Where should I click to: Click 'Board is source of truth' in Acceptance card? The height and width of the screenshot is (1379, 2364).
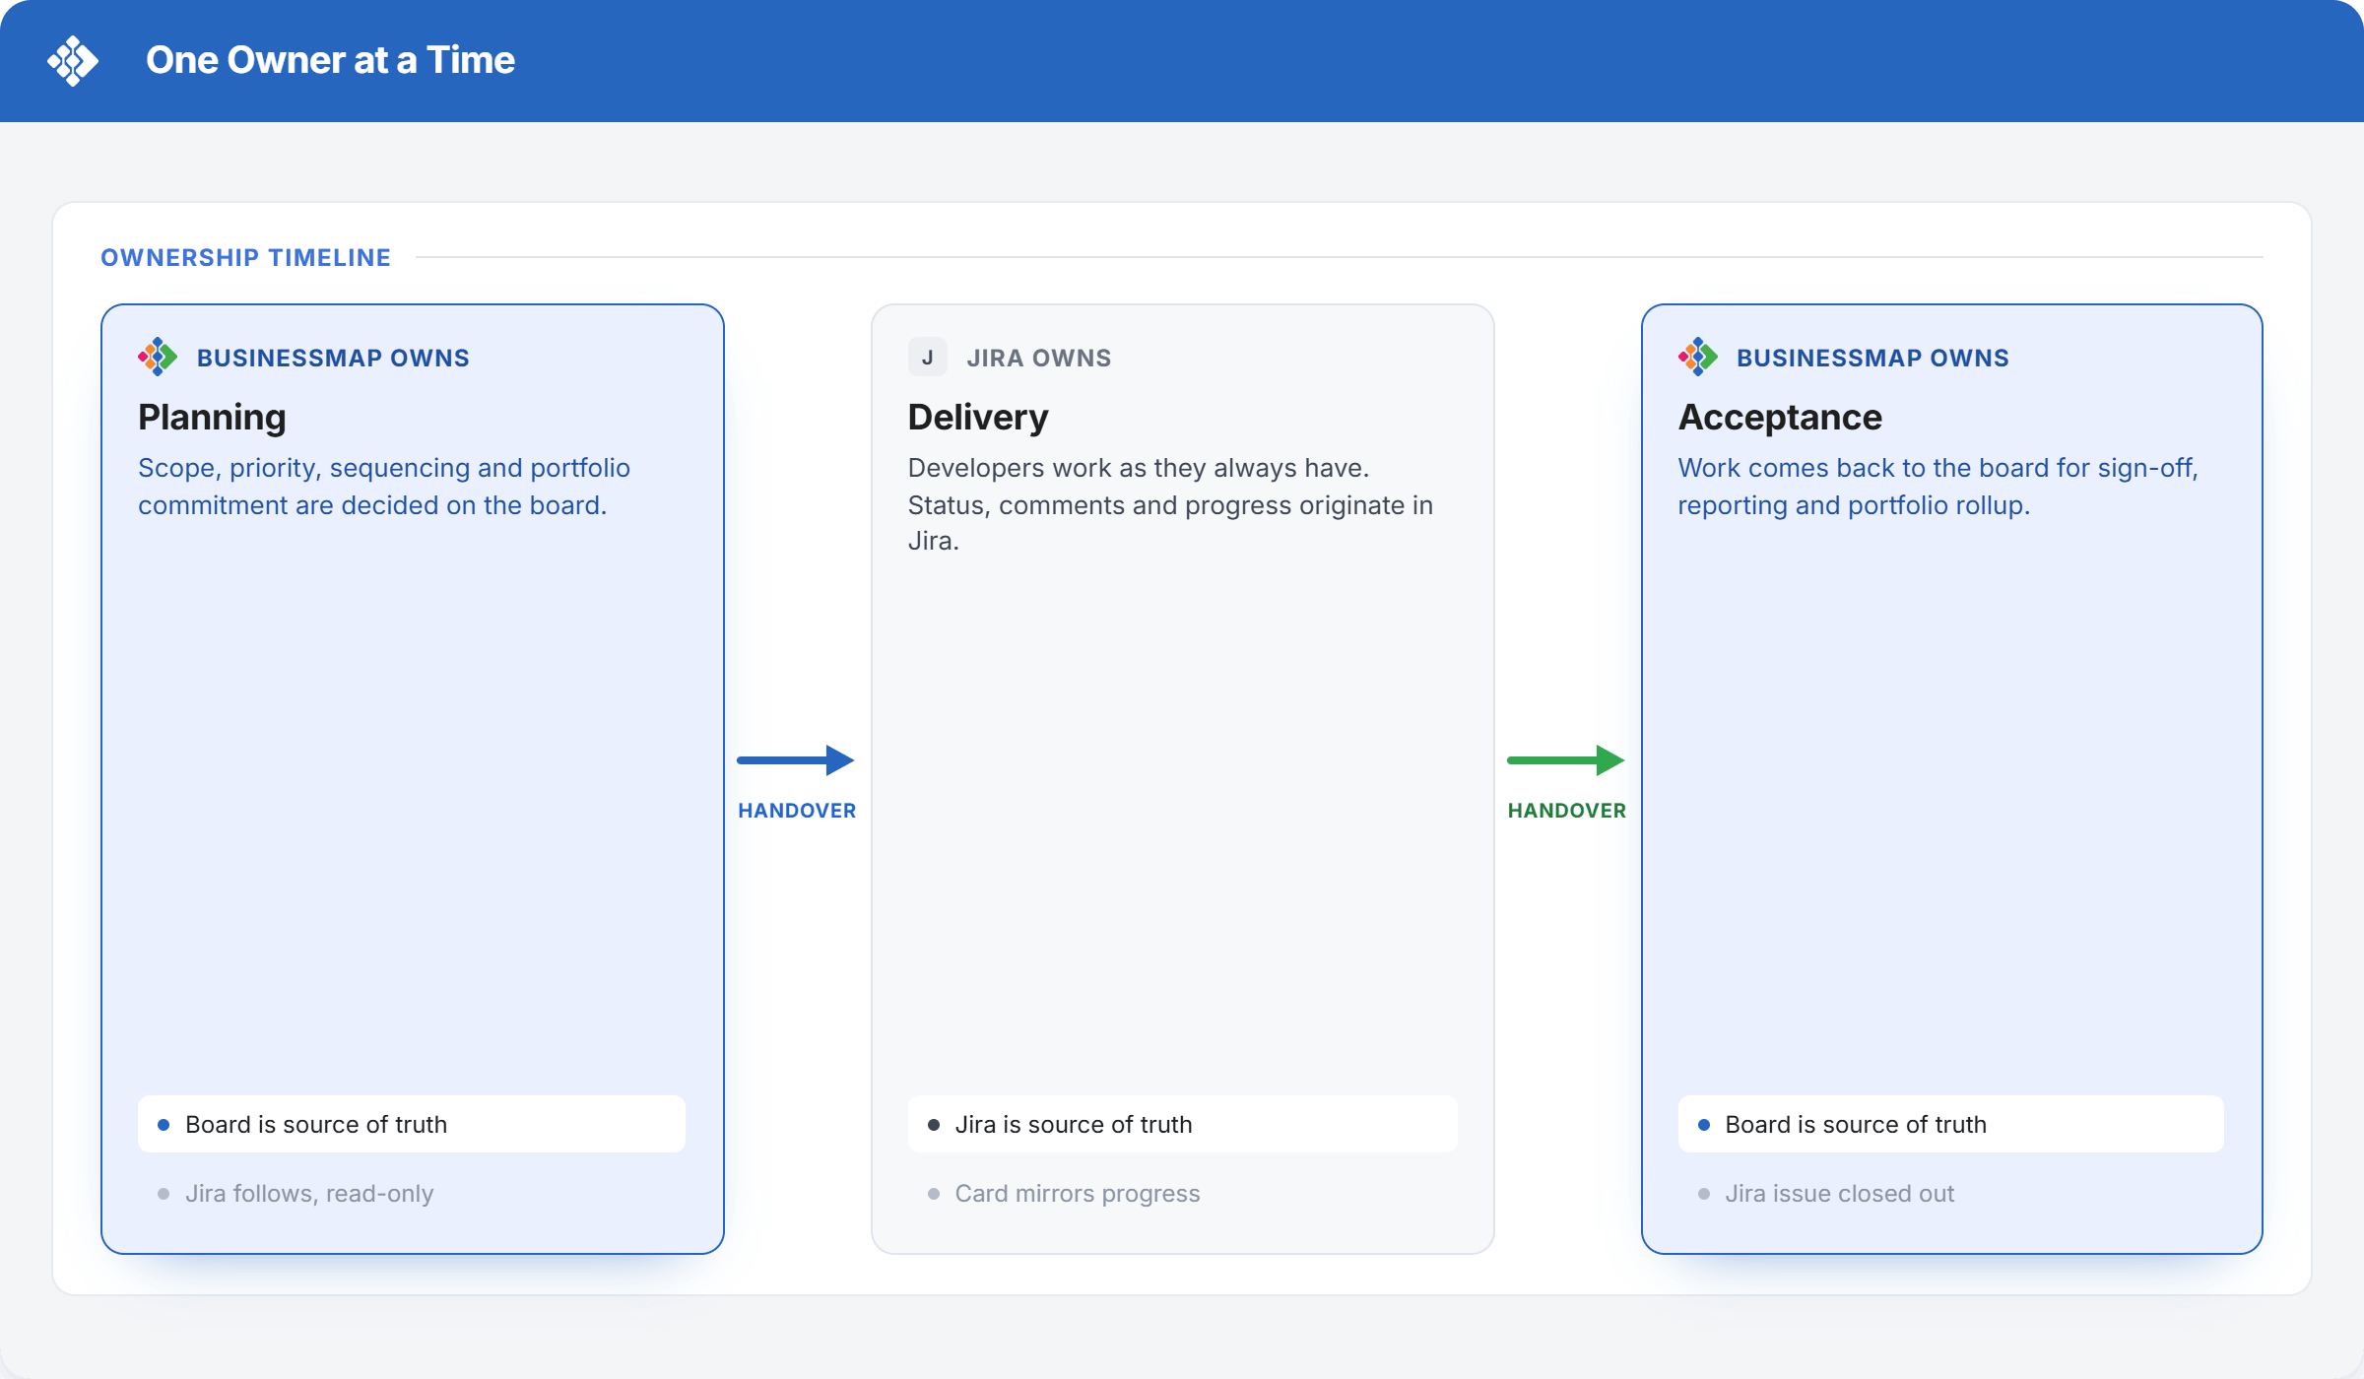click(1950, 1124)
